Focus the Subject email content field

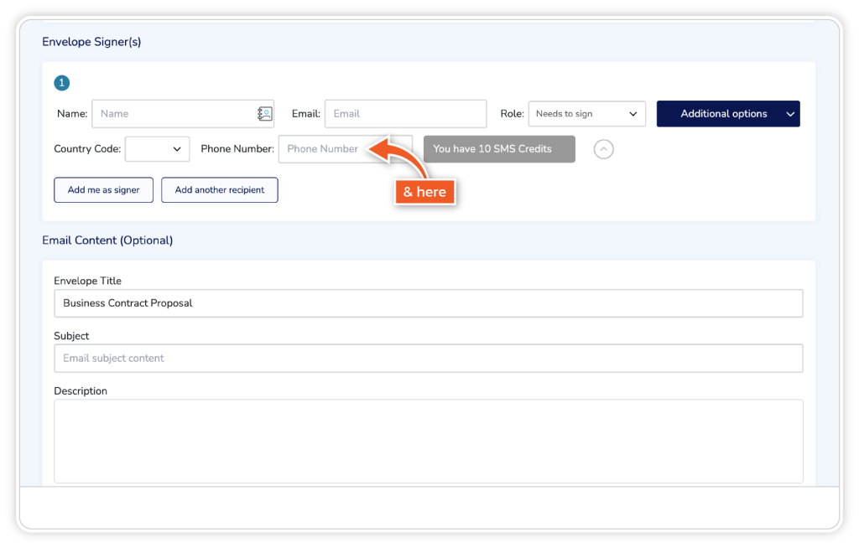pyautogui.click(x=428, y=359)
